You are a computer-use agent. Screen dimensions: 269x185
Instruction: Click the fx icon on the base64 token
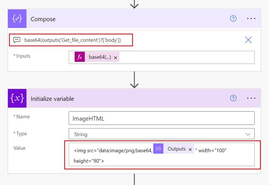pyautogui.click(x=79, y=57)
